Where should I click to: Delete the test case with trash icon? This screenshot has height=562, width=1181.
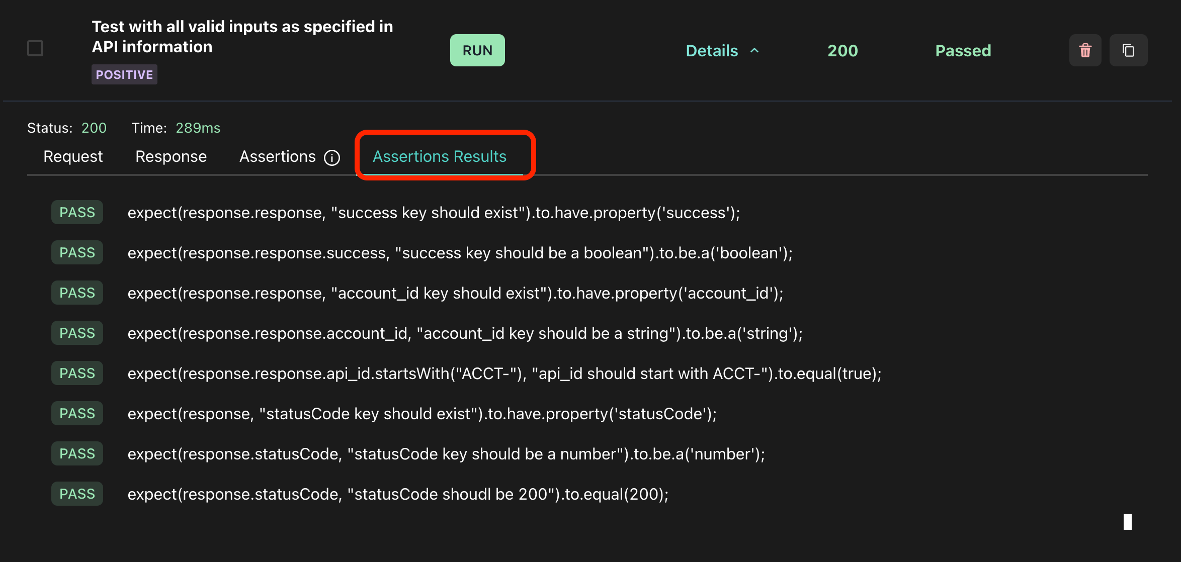pyautogui.click(x=1085, y=50)
